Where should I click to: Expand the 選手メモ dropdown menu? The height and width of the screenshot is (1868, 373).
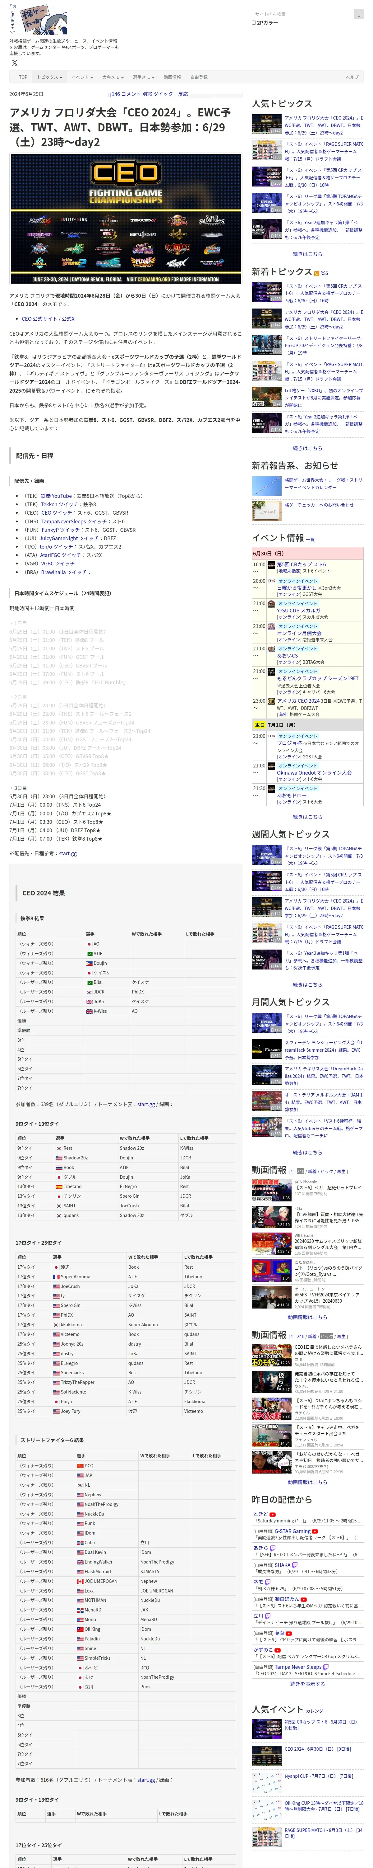[143, 77]
